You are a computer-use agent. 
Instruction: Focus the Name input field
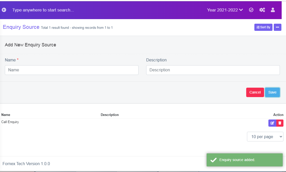pyautogui.click(x=72, y=70)
